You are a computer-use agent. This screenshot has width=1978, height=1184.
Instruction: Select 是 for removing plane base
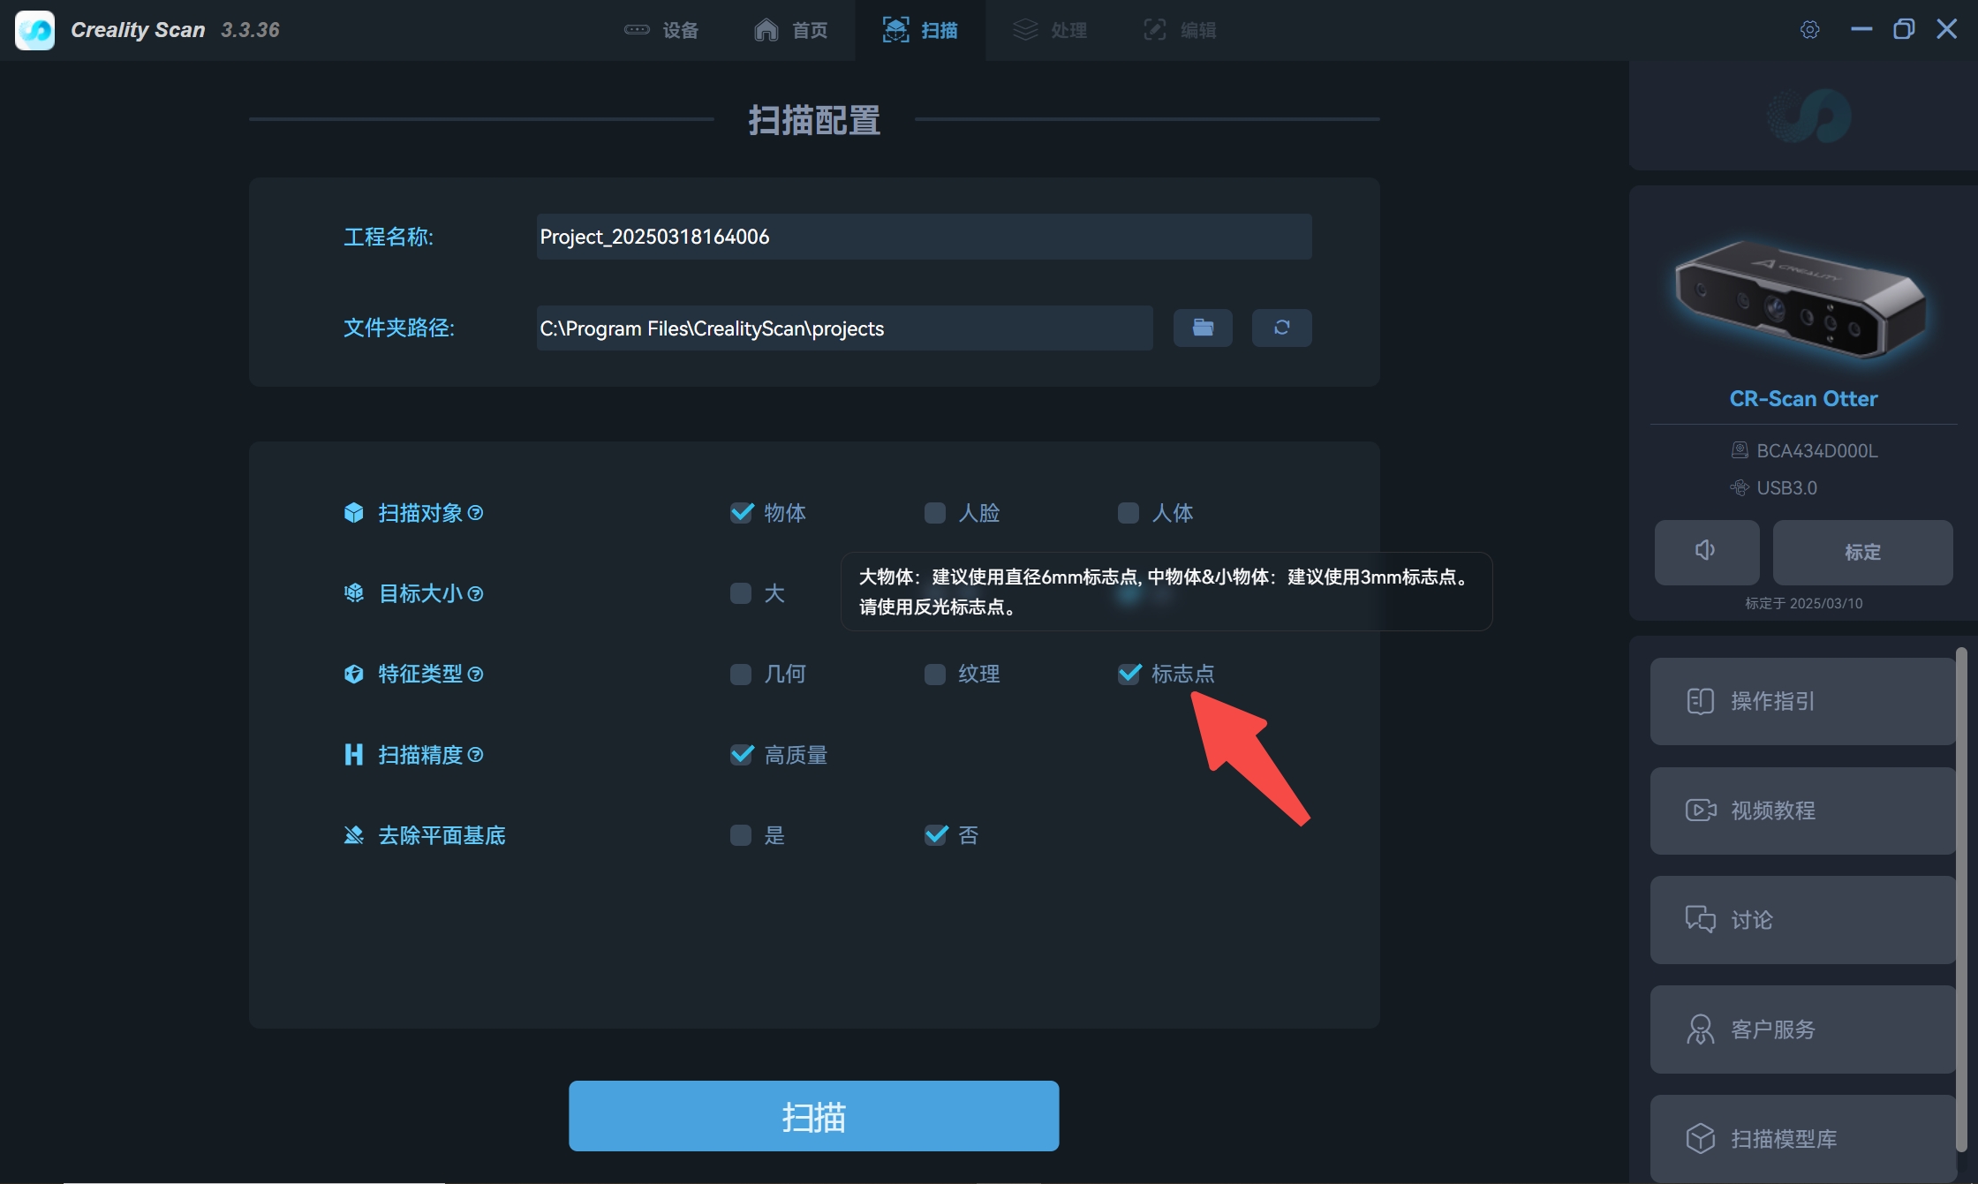[741, 835]
